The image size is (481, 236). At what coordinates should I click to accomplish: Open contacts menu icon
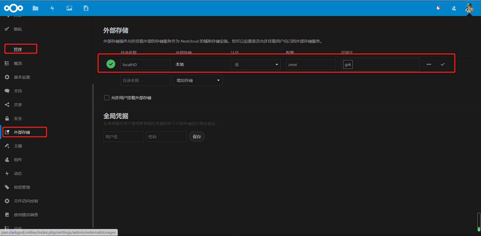tap(454, 8)
